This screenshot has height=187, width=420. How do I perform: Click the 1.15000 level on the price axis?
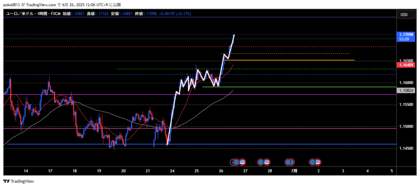pyautogui.click(x=406, y=126)
